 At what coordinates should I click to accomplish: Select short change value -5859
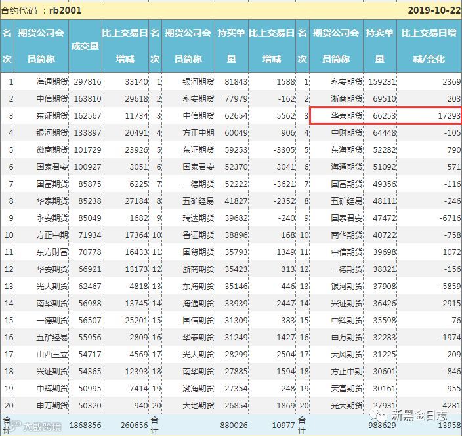pyautogui.click(x=450, y=287)
